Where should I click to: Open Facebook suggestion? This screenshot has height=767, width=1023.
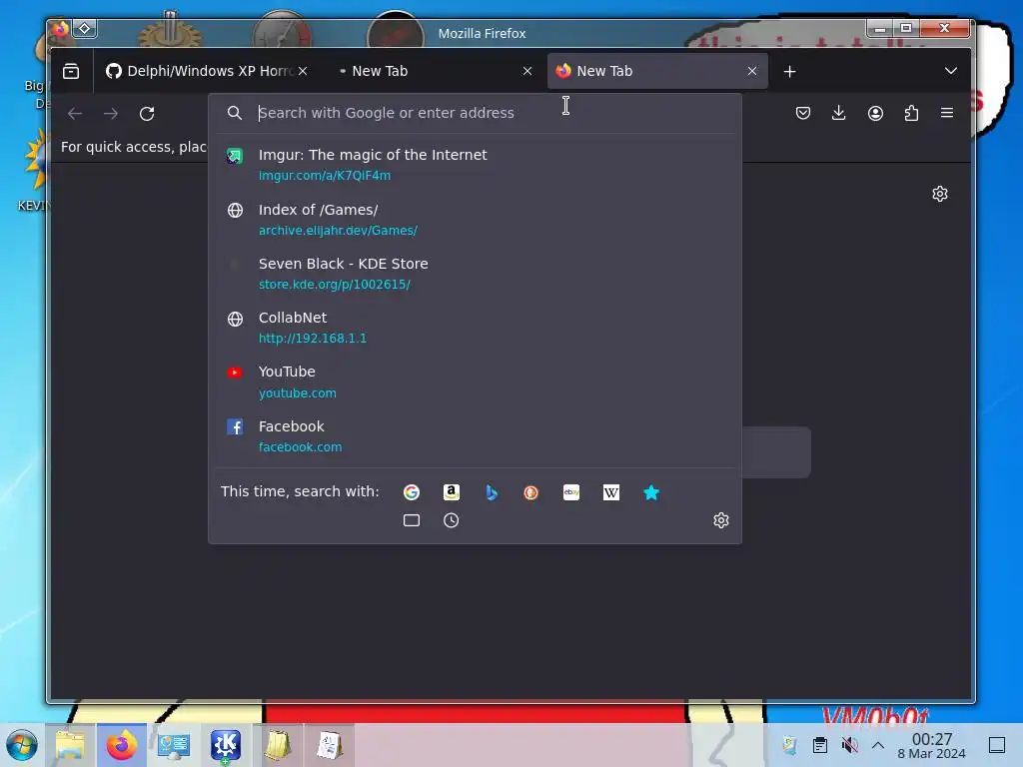tap(475, 436)
